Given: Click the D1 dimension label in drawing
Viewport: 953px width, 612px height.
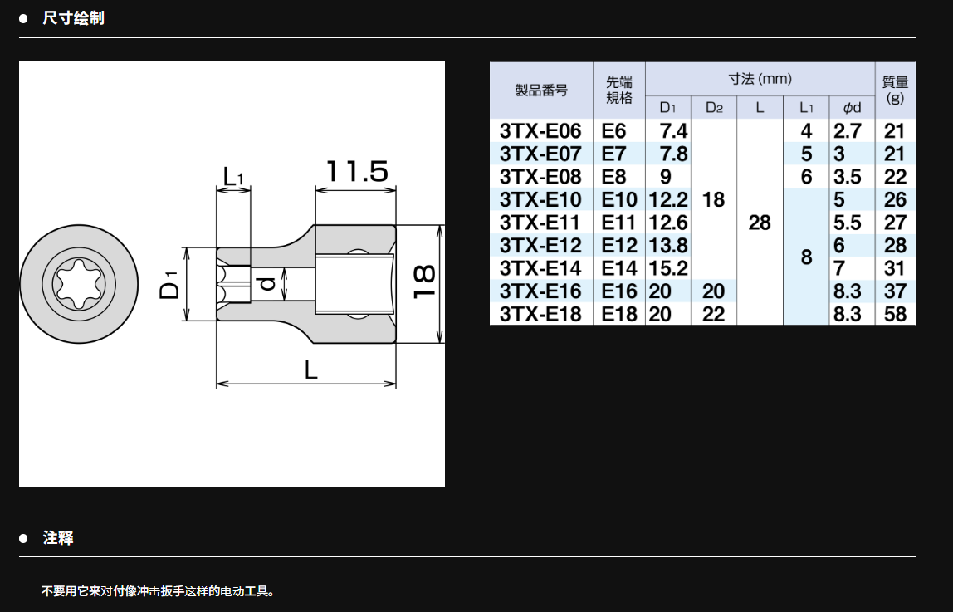Looking at the screenshot, I should pyautogui.click(x=170, y=284).
